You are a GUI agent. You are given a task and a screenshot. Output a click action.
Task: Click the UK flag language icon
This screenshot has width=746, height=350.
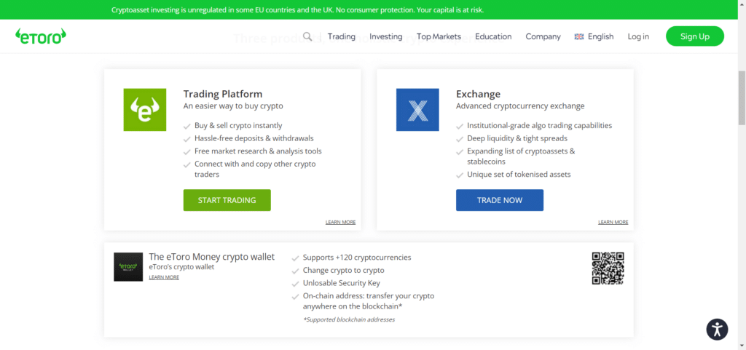(x=579, y=36)
